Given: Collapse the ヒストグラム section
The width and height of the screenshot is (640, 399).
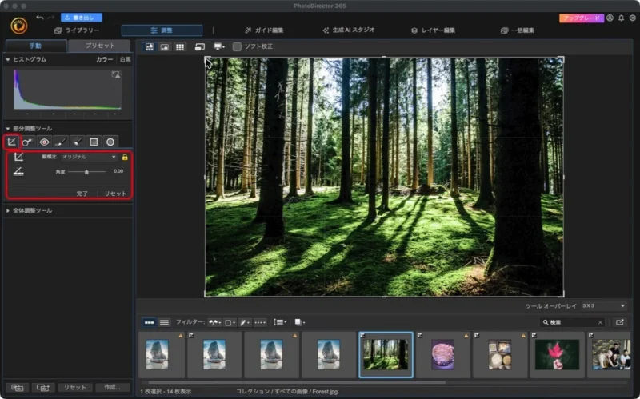Looking at the screenshot, I should click(8, 59).
